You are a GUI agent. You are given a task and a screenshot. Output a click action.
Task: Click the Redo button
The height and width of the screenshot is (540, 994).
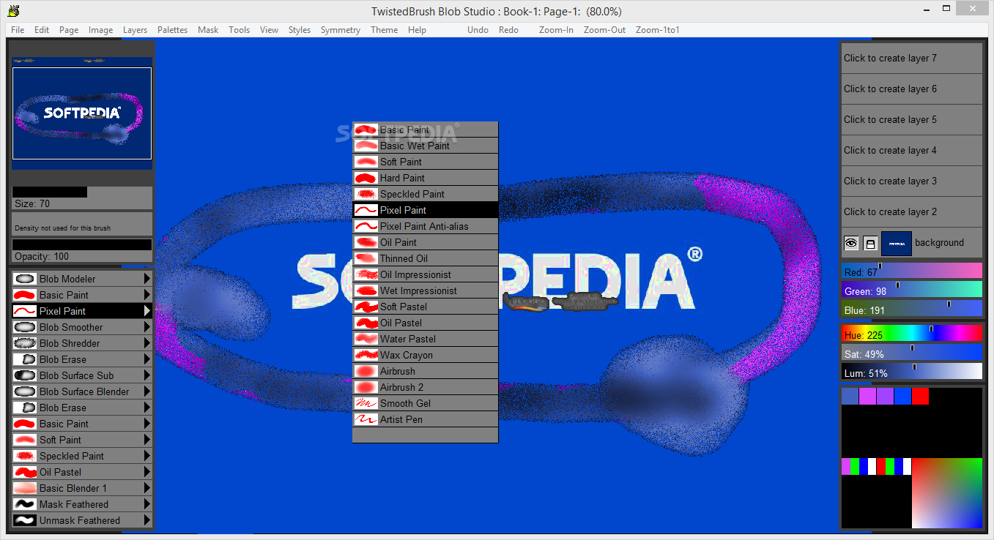(x=508, y=30)
